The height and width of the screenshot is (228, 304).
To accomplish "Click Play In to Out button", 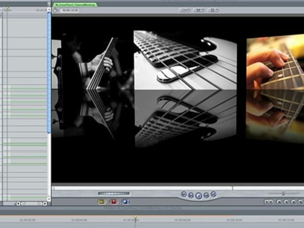I will click(x=191, y=195).
